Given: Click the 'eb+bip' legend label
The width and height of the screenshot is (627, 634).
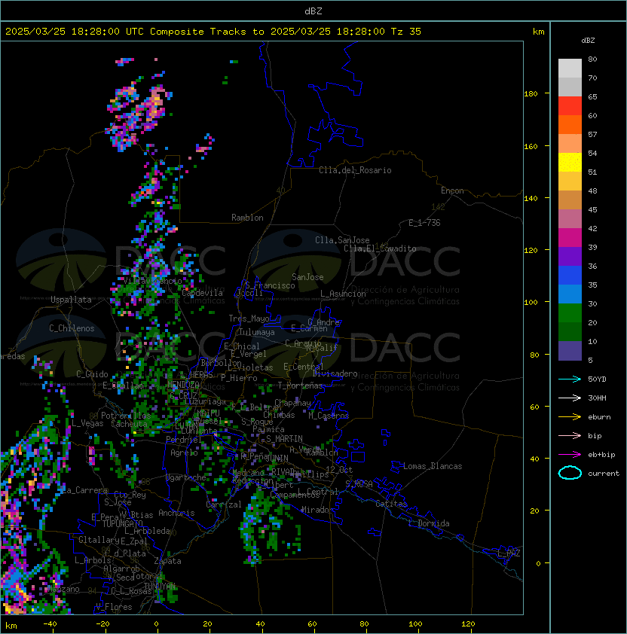Looking at the screenshot, I should pyautogui.click(x=601, y=455).
